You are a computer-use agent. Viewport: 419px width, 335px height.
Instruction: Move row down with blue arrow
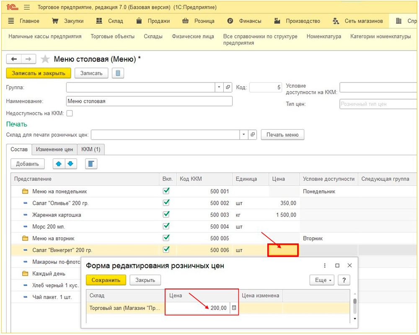click(x=70, y=164)
